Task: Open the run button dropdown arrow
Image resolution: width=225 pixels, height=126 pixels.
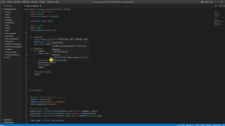Action: click(x=218, y=6)
